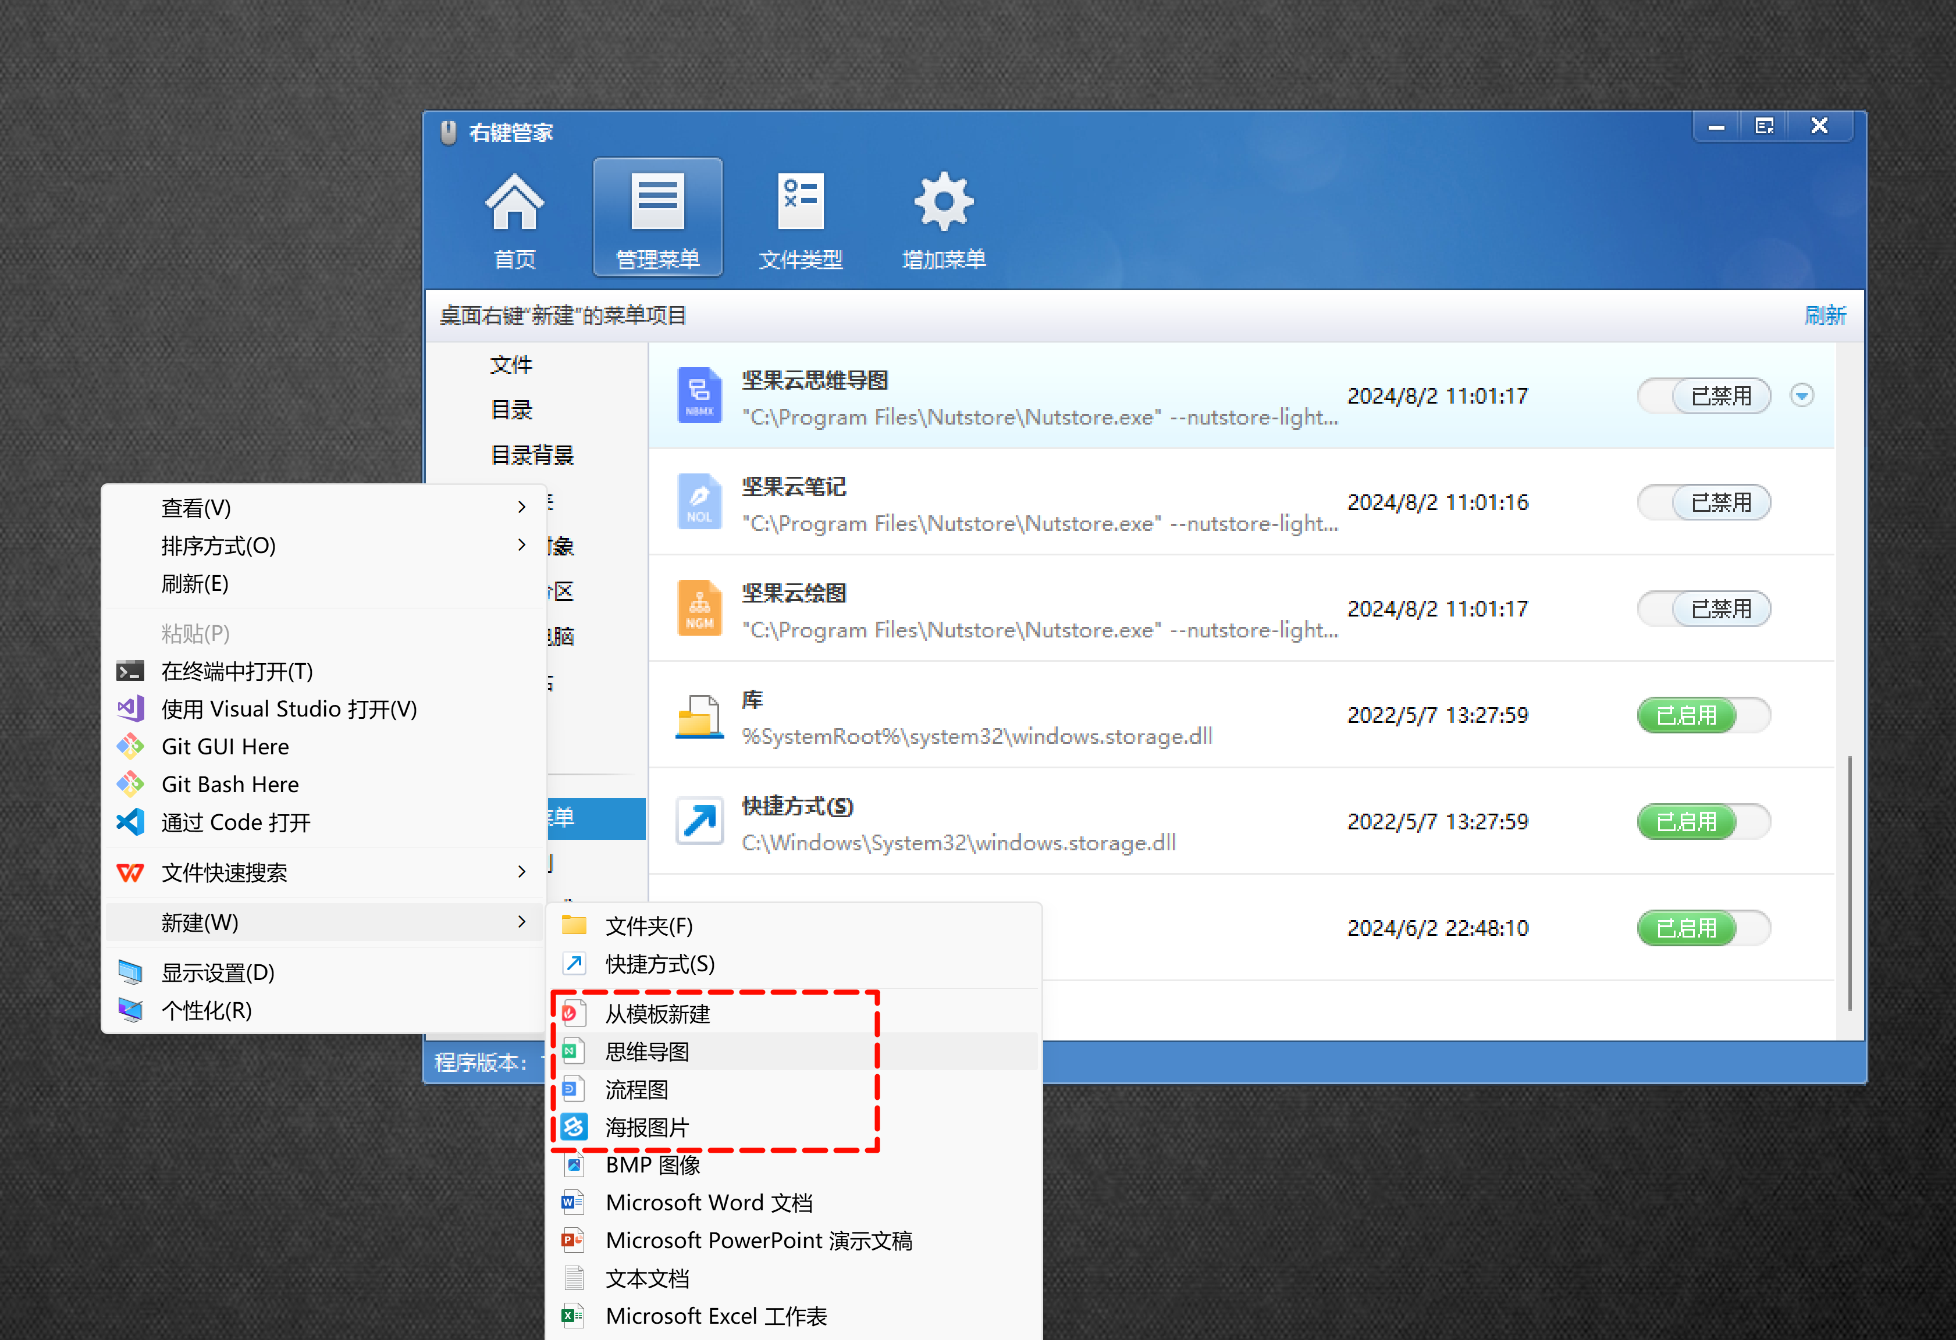Screen dimensions: 1956x1340
Task: Click the %SystemRoot%\system32\windows.storage.dll path text
Action: [x=976, y=737]
